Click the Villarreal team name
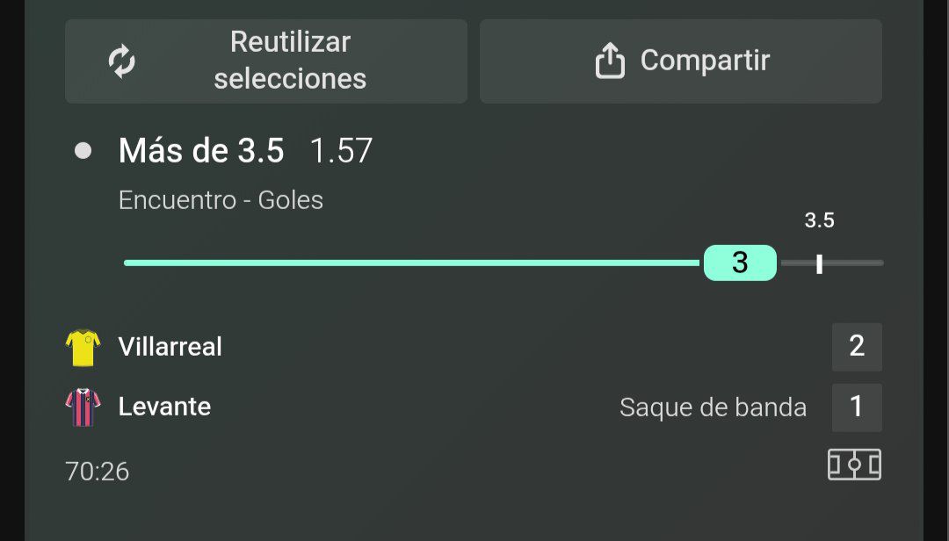Viewport: 949px width, 541px height. tap(170, 347)
